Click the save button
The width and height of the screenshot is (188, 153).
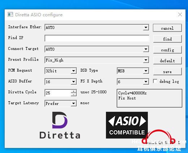tap(167, 72)
